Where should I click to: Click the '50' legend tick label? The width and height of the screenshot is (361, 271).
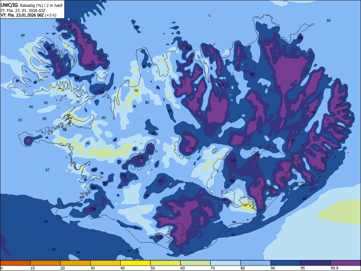pyautogui.click(x=152, y=268)
